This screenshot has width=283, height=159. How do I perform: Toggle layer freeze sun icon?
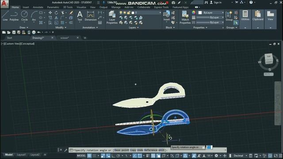tap(125, 13)
